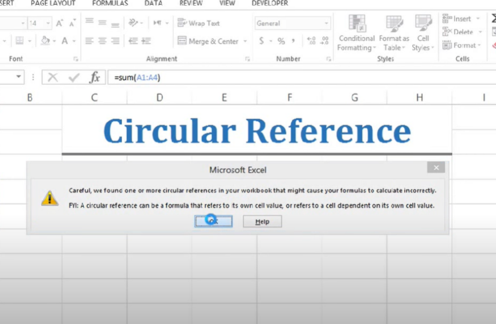Viewport: 496px width, 324px height.
Task: Click the Increase Font Size icon
Action: 59,23
